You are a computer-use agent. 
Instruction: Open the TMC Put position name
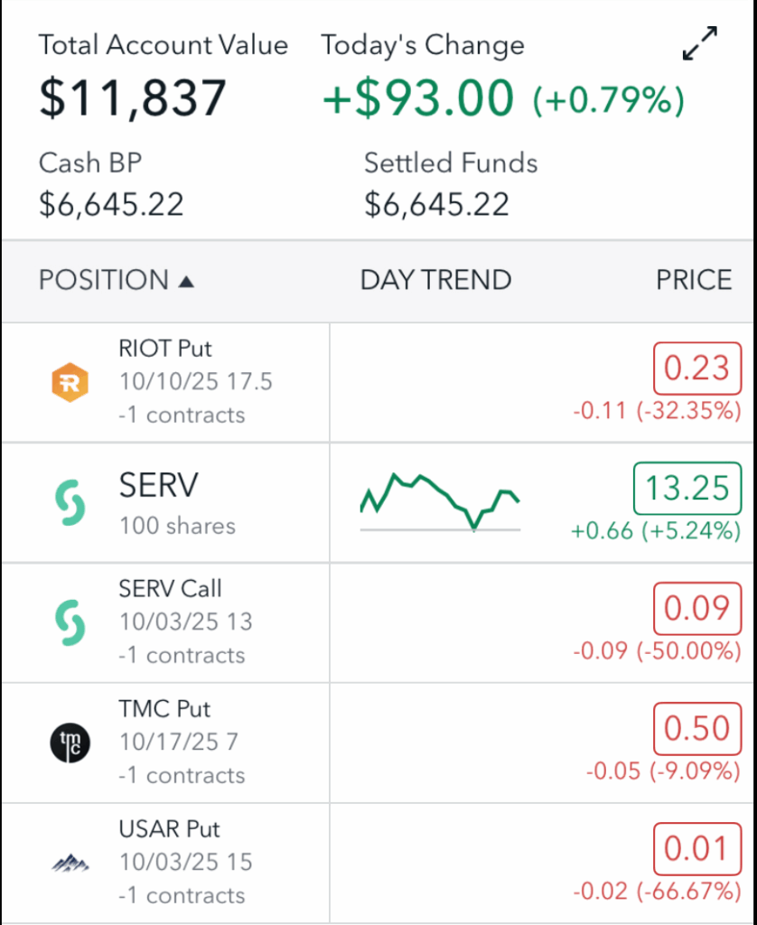point(164,708)
